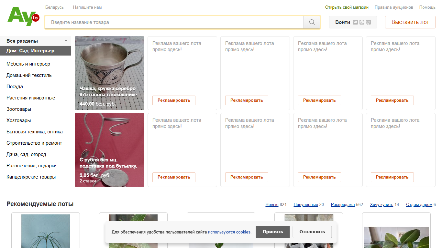442x248 pixels.
Task: Click the Выставить лот button
Action: [x=410, y=22]
